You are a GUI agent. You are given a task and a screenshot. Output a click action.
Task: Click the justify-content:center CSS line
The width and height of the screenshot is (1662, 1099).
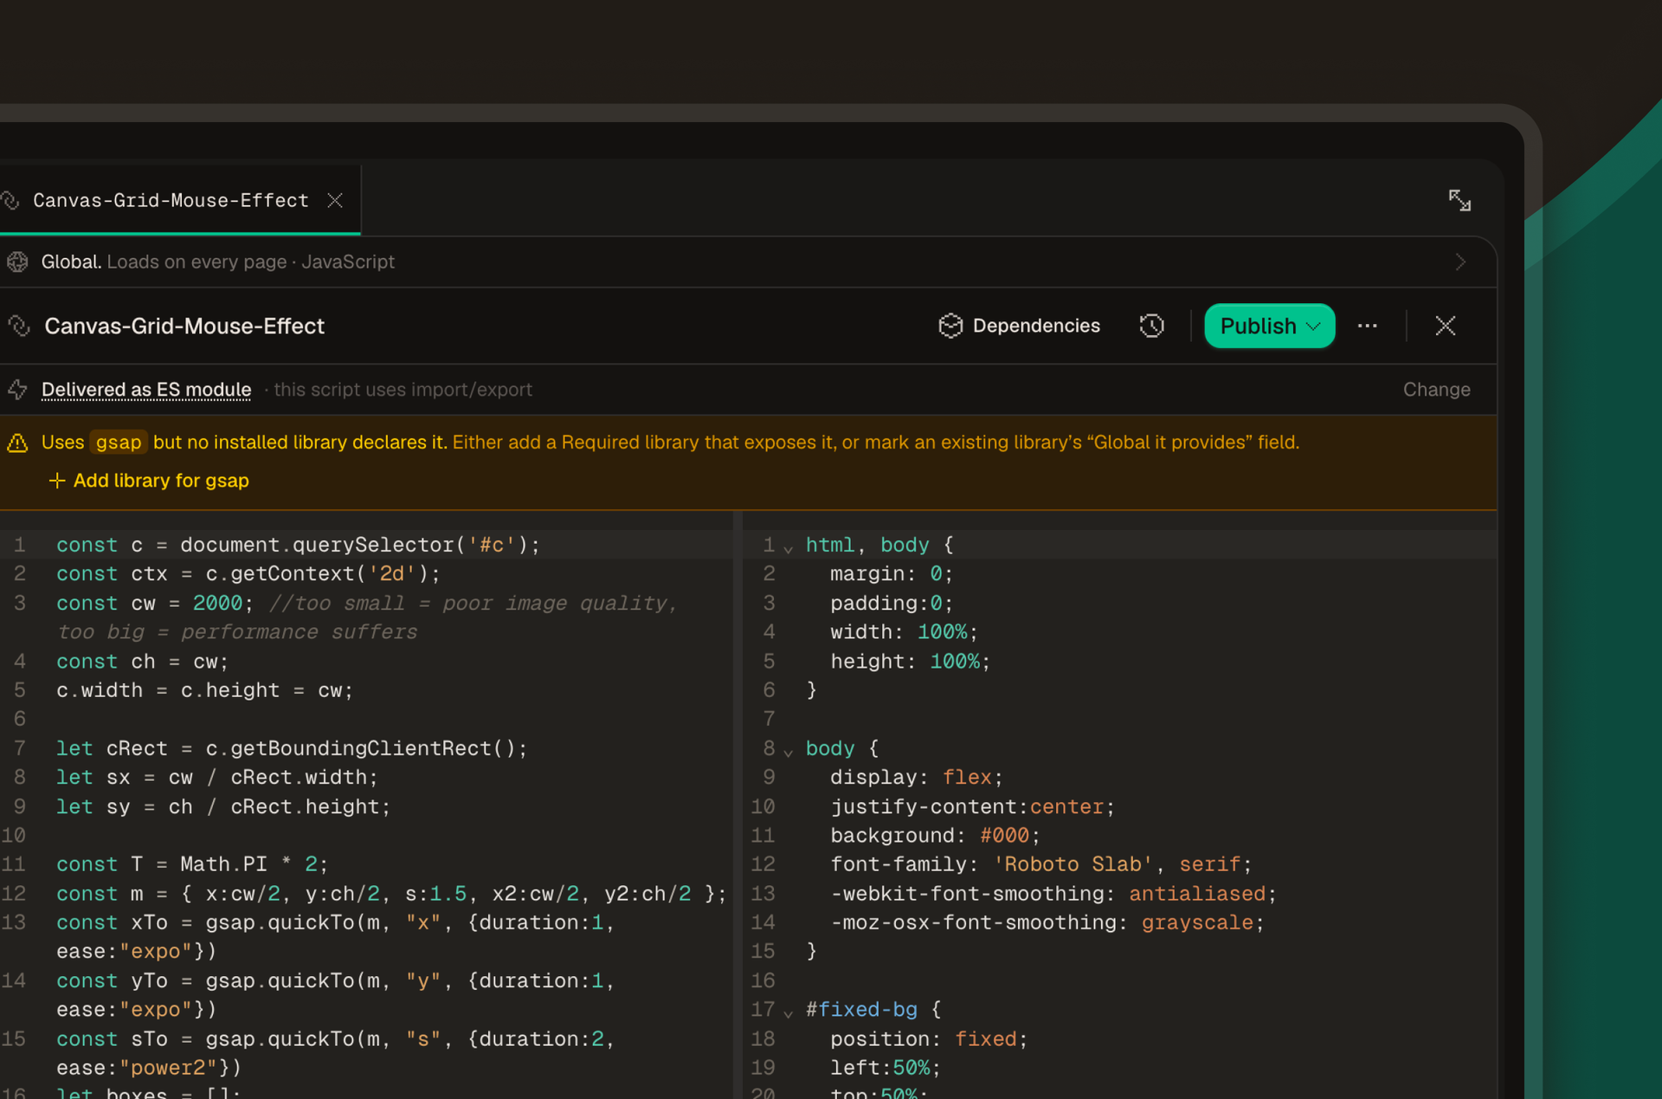coord(973,806)
